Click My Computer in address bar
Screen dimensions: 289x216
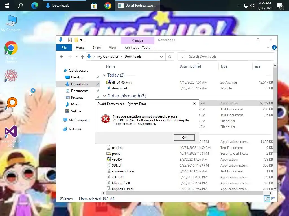[x=108, y=57]
